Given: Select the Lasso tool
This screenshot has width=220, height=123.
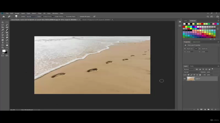Looking at the screenshot, I should point(3,25).
